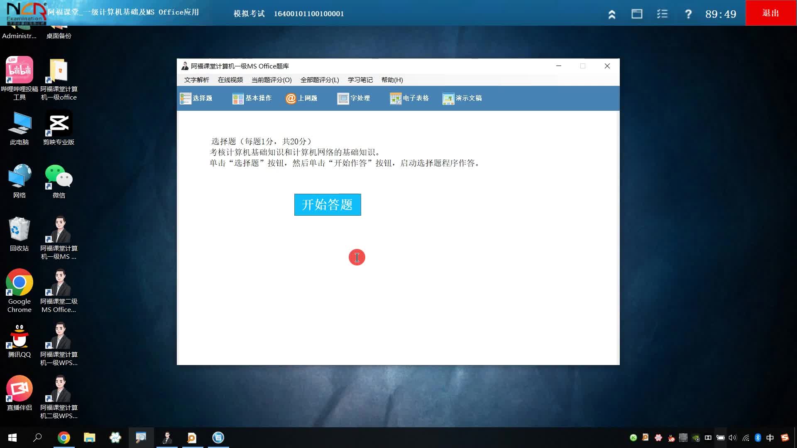
Task: Click the Wi-Fi network tray icon
Action: 746,438
